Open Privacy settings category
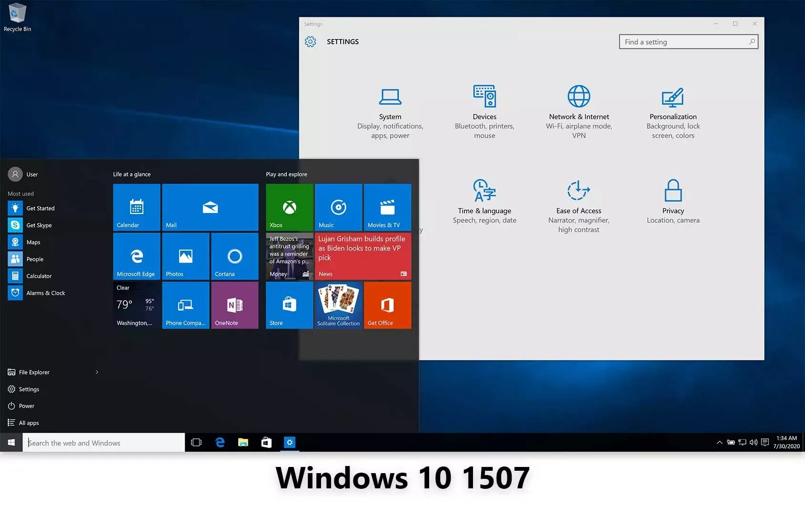Screen dimensions: 805x505 [673, 202]
